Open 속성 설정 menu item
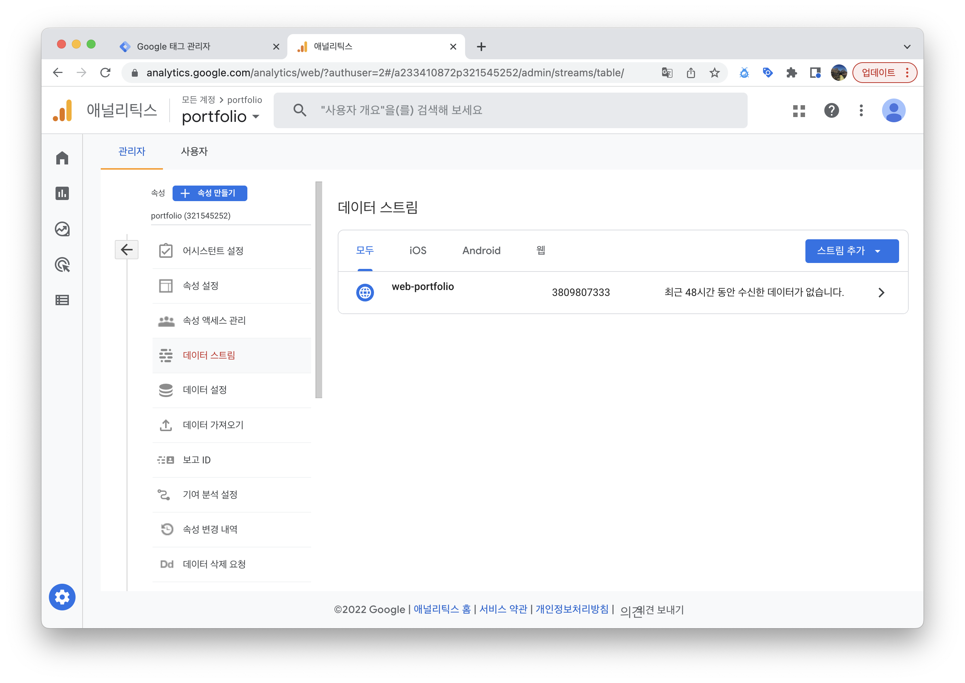The image size is (965, 683). click(232, 286)
